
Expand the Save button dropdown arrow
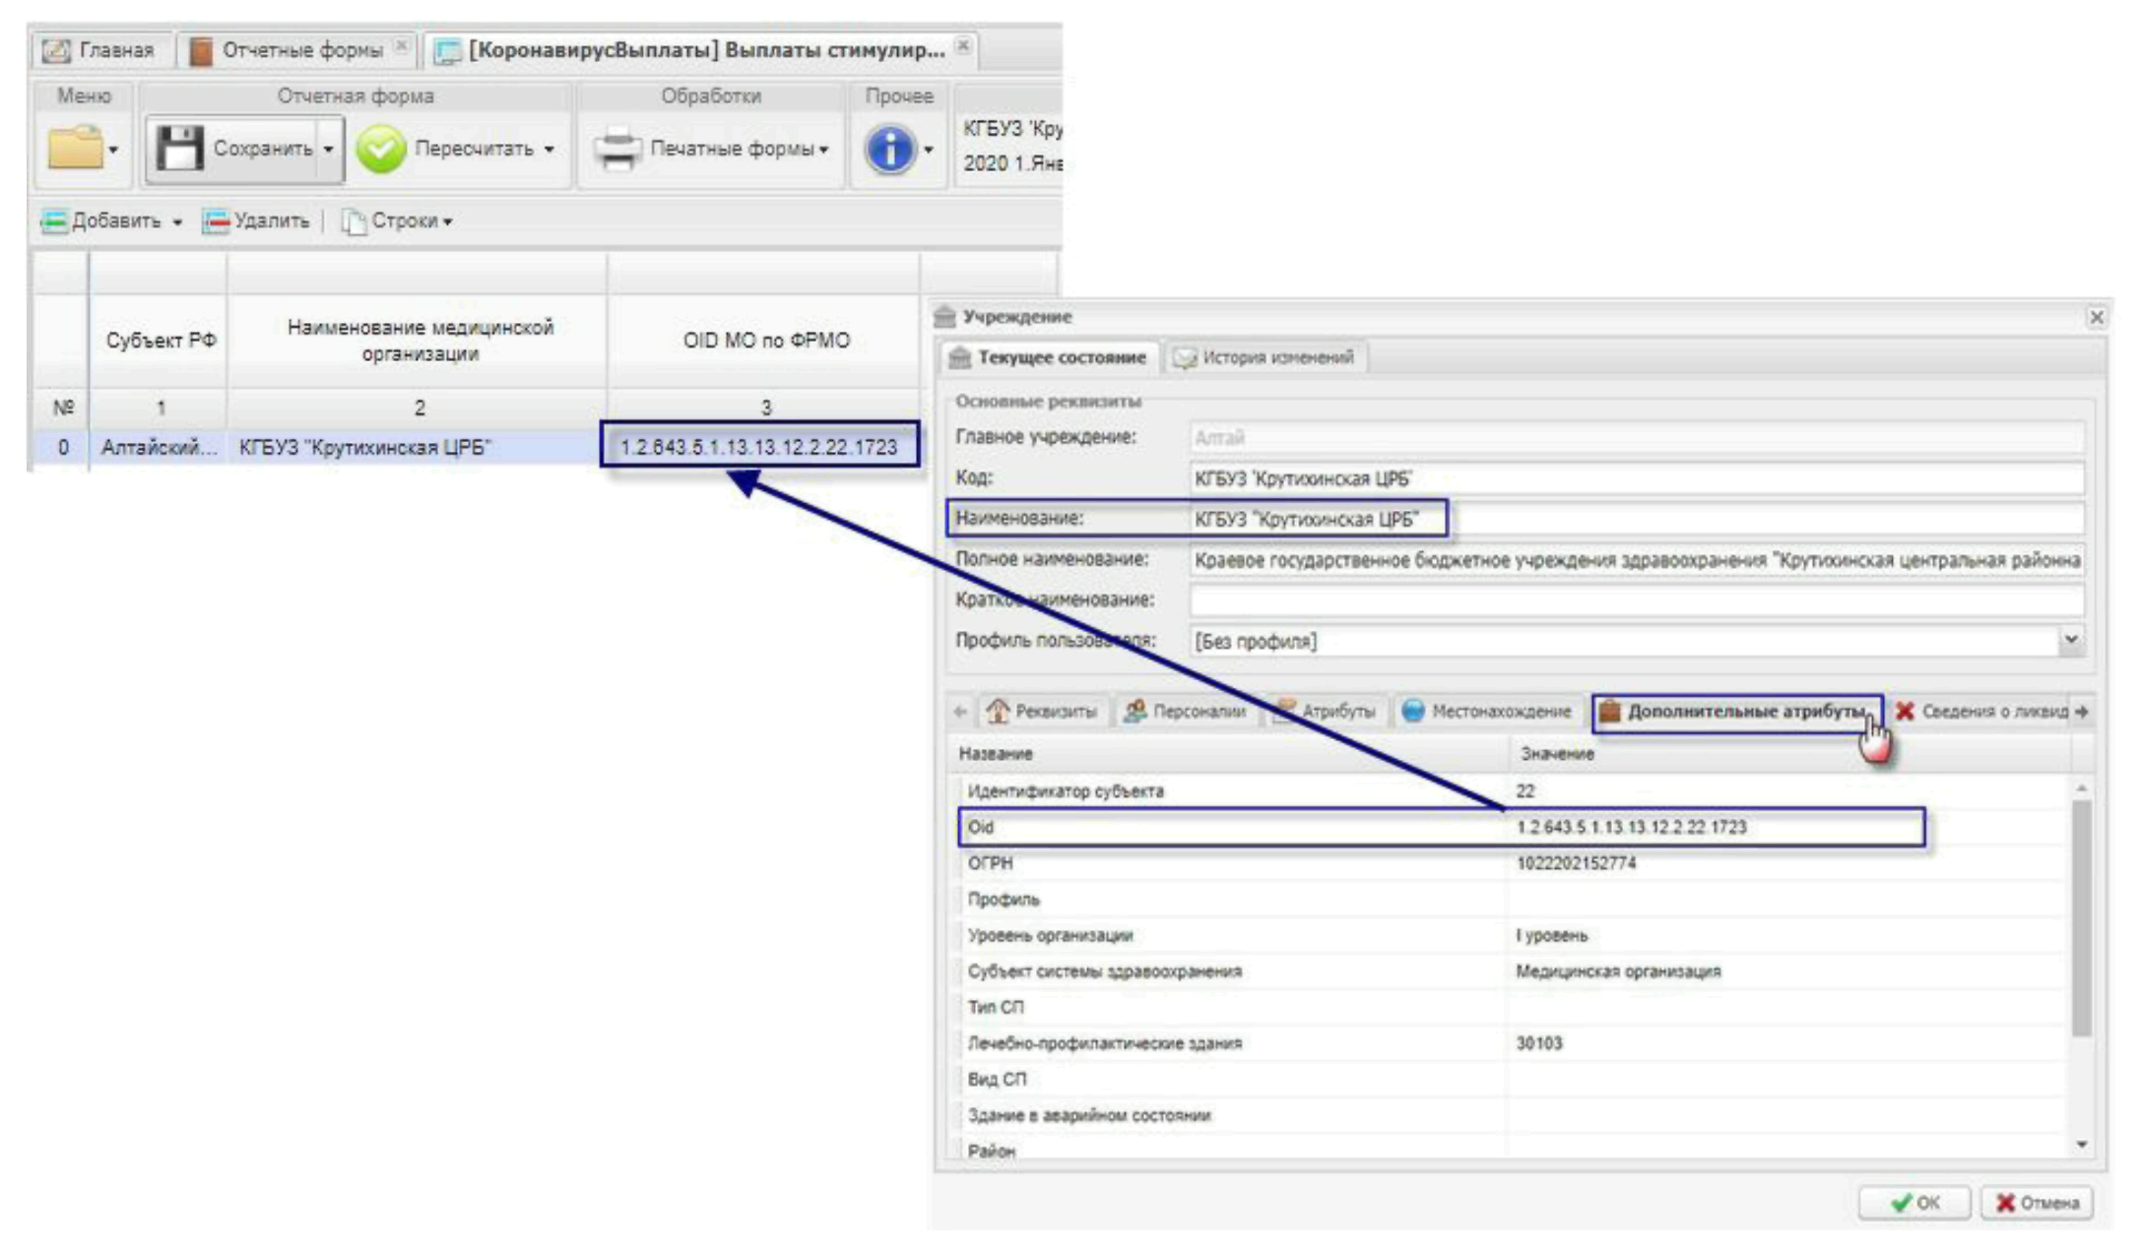tap(329, 150)
